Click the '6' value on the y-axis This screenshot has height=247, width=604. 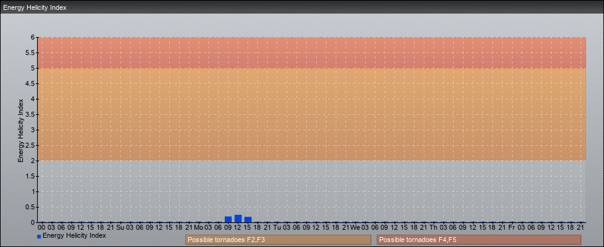[32, 37]
